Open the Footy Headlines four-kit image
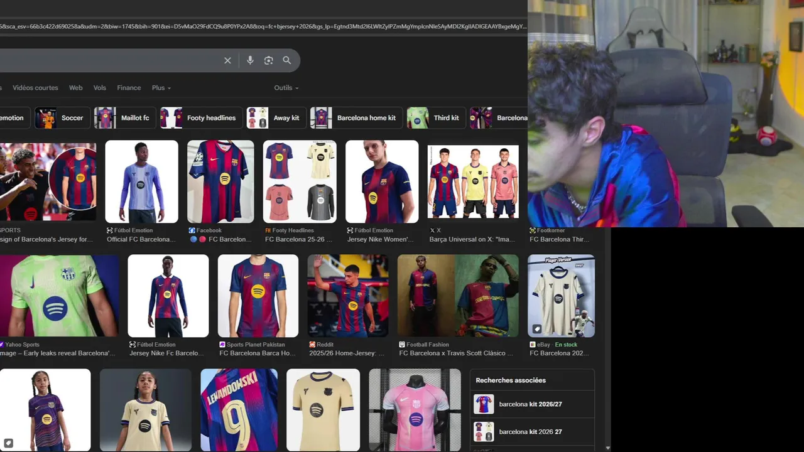The image size is (804, 452). tap(300, 181)
